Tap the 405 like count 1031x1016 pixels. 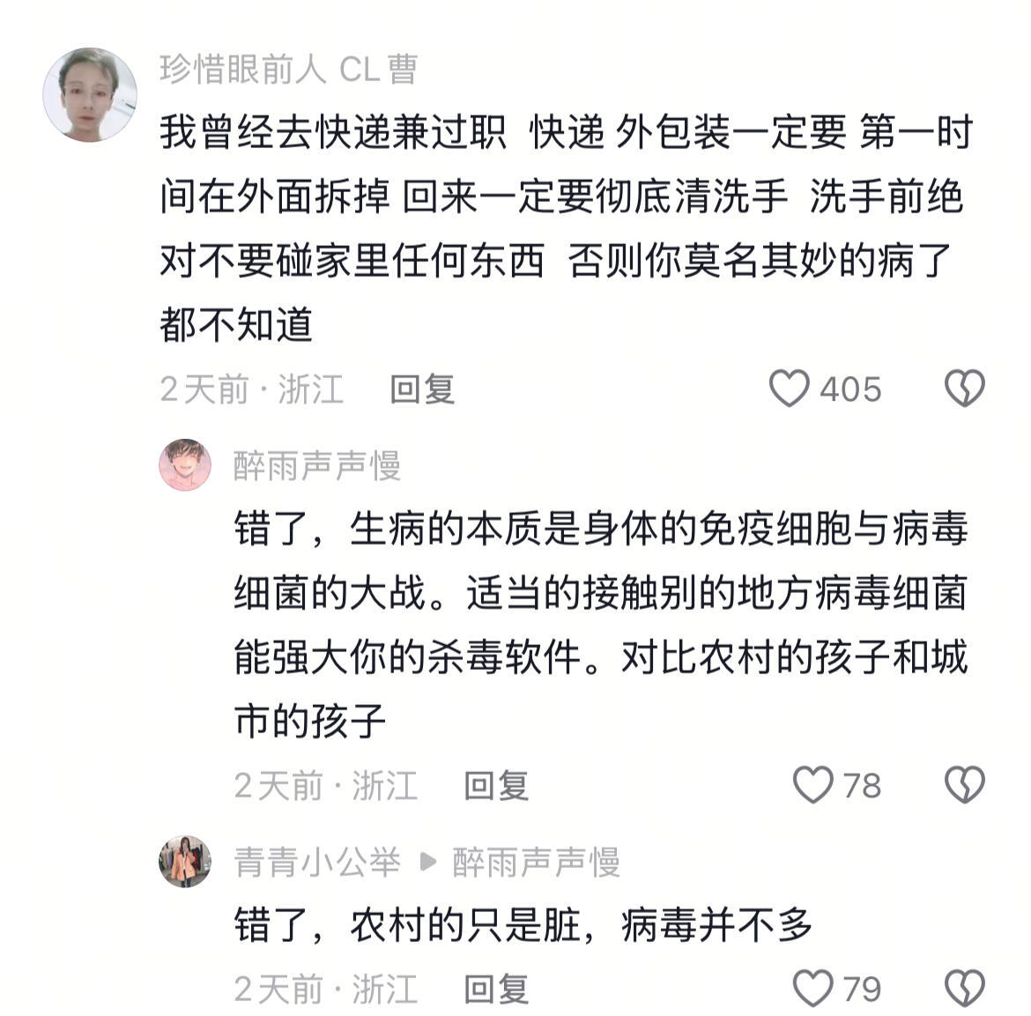tap(850, 389)
